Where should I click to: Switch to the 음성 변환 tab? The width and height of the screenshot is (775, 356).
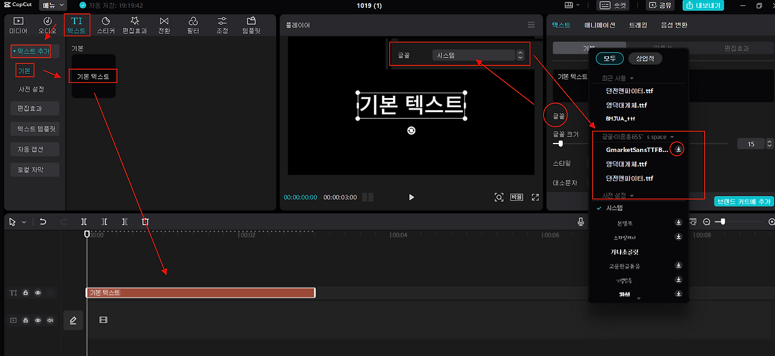(x=674, y=25)
